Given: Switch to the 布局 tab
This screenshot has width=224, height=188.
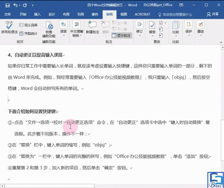Looking at the screenshot, I should coord(66,14).
